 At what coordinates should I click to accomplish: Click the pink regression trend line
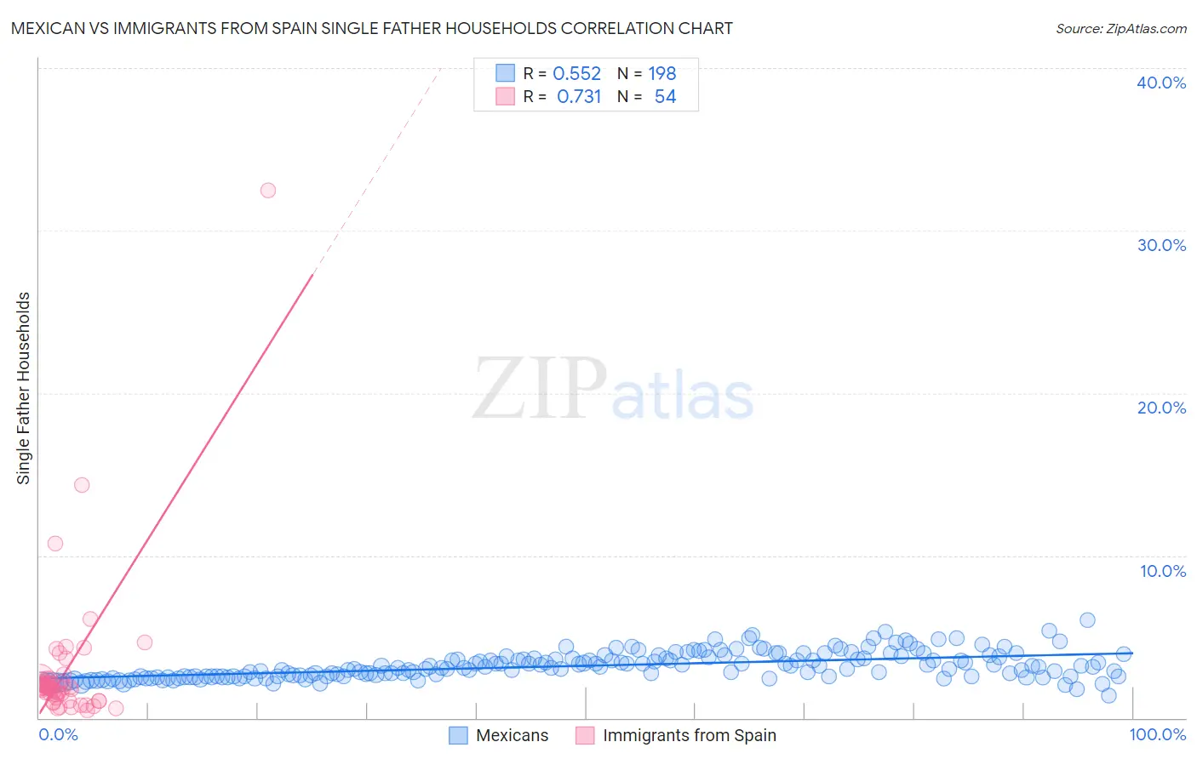176,494
